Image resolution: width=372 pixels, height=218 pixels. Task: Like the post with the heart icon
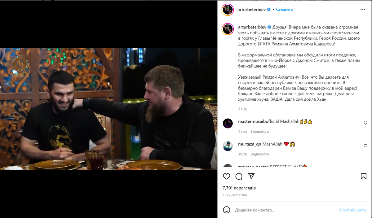[x=227, y=176]
